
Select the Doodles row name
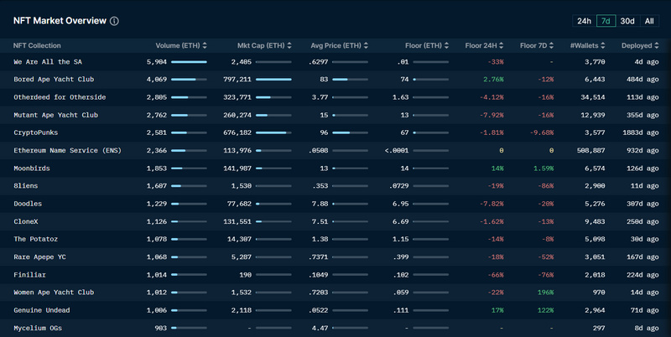tap(28, 204)
